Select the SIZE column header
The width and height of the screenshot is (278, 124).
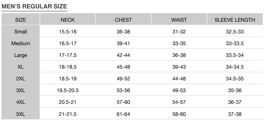pyautogui.click(x=20, y=20)
